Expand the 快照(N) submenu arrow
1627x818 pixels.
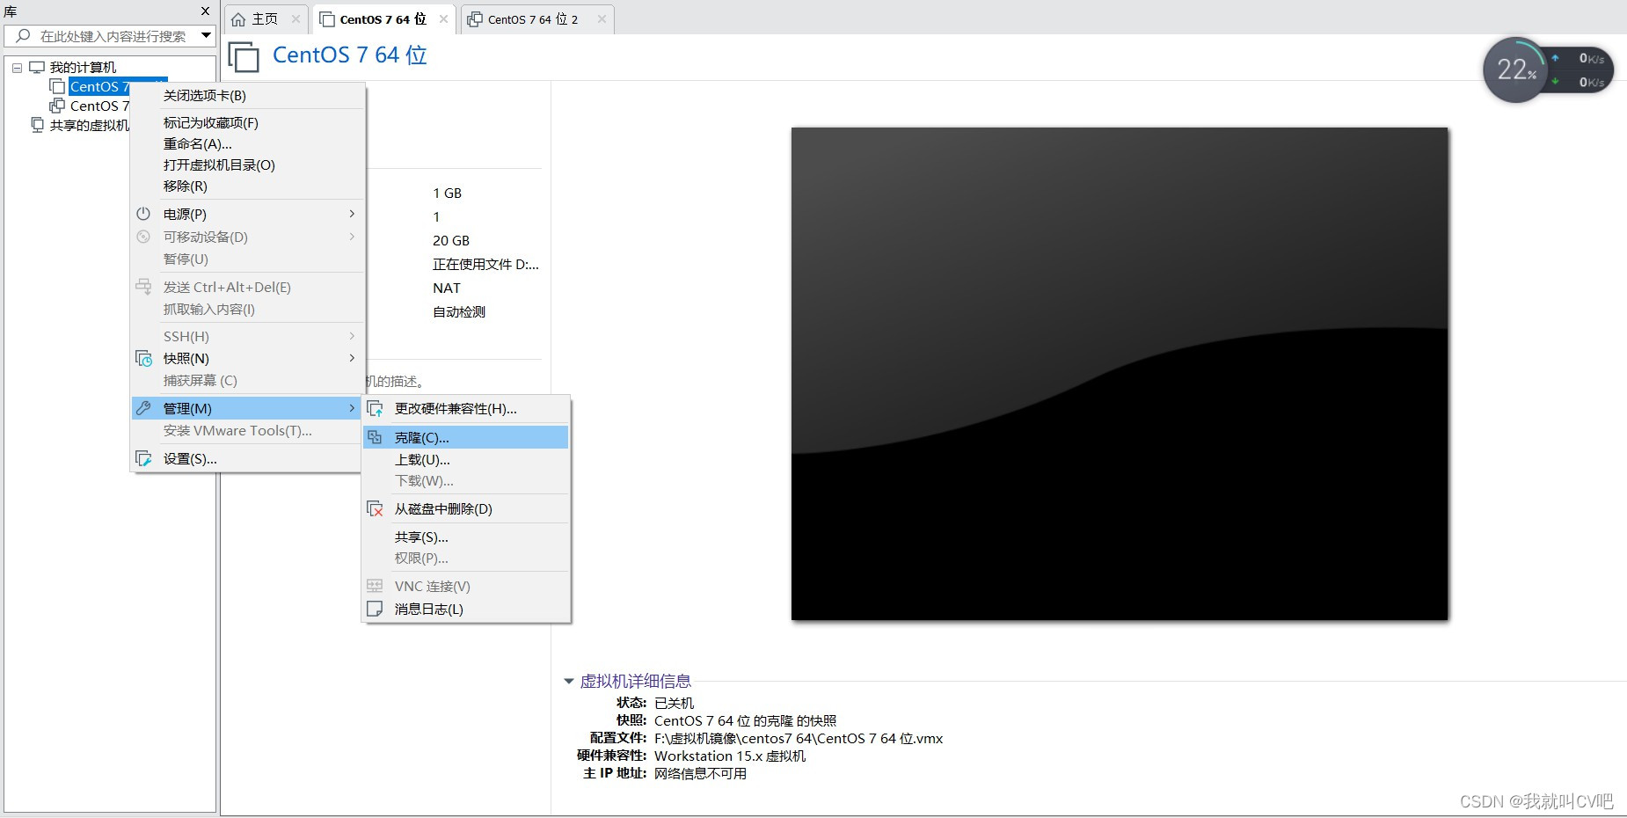click(x=352, y=358)
